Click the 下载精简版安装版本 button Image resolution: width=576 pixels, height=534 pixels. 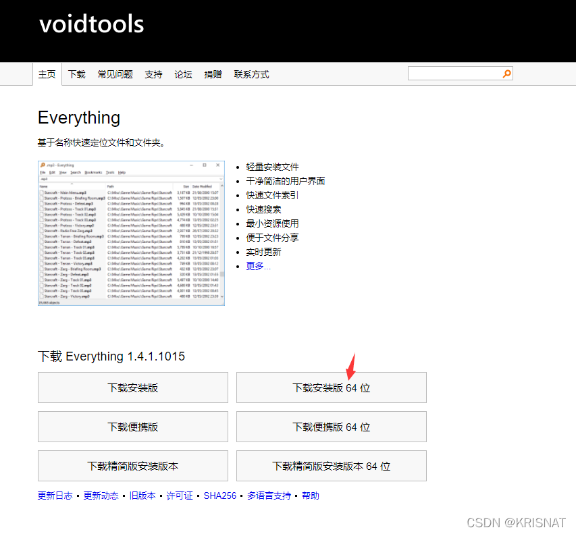click(x=133, y=466)
